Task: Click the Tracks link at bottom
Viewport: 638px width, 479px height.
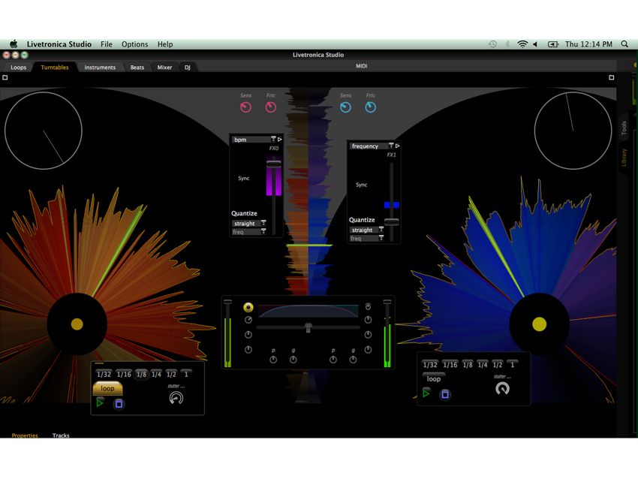Action: pos(61,435)
